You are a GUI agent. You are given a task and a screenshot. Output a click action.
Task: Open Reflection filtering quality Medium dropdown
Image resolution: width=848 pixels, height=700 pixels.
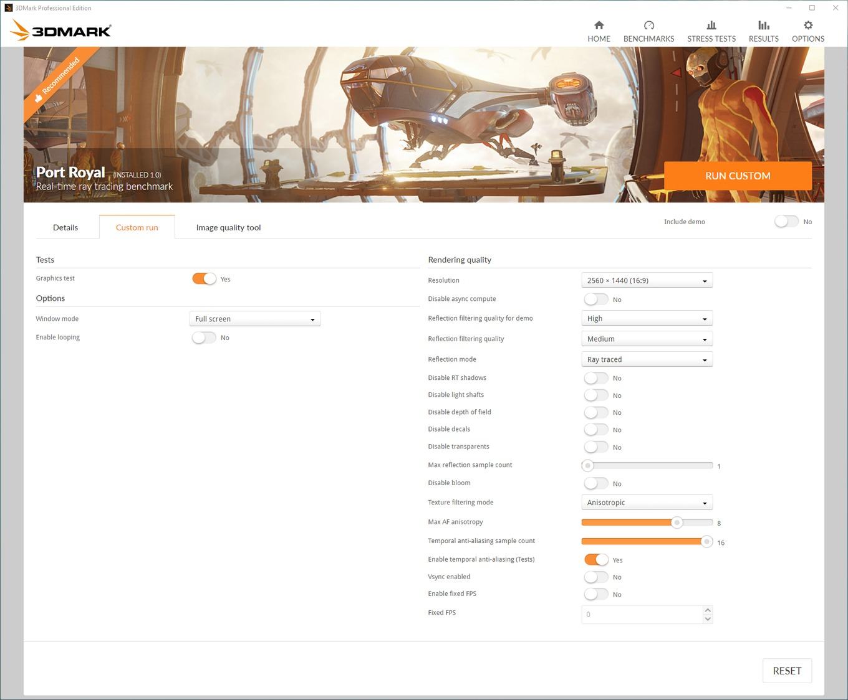pos(647,339)
